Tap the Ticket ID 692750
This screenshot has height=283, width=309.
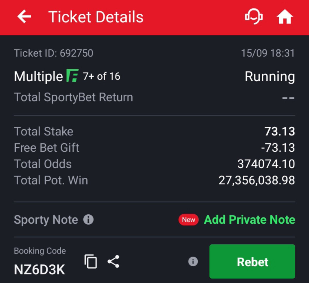coord(54,53)
